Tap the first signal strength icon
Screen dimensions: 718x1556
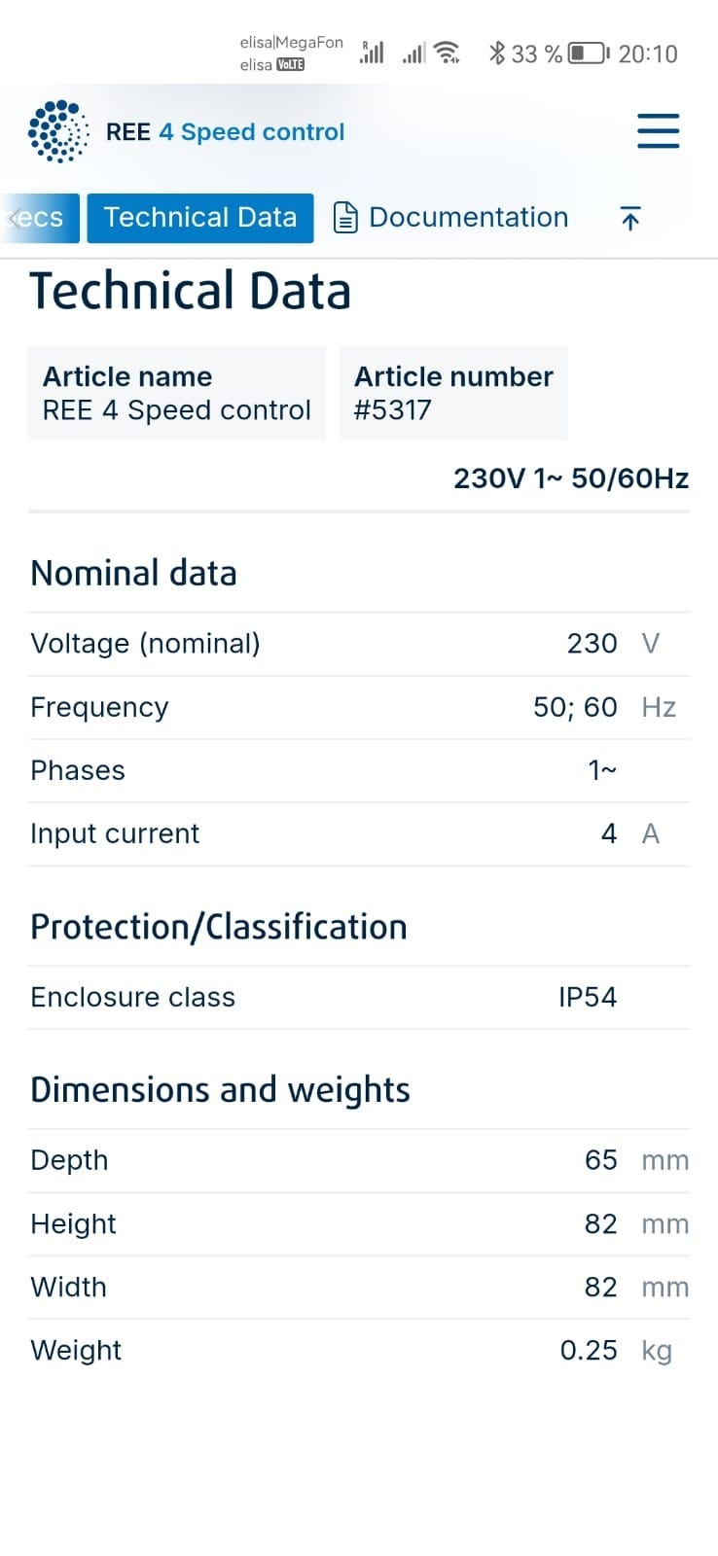click(372, 53)
